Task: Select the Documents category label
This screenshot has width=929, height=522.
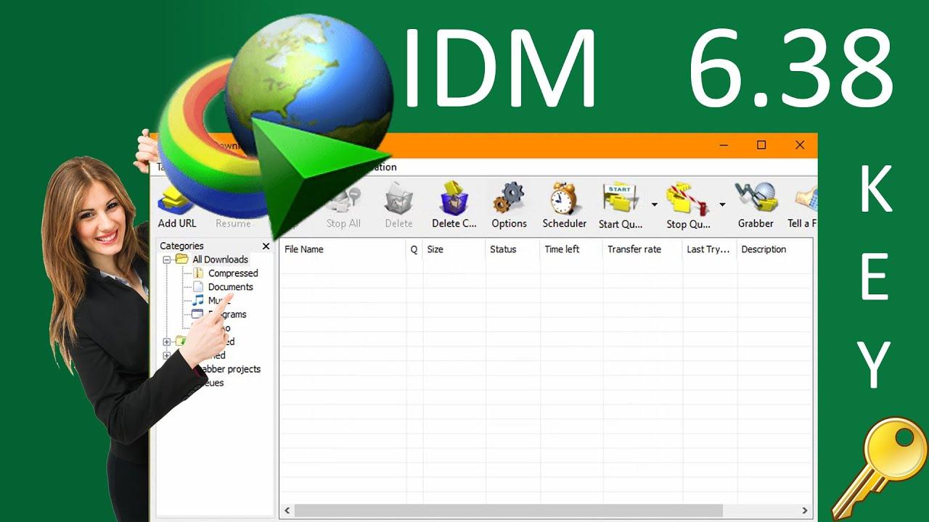Action: coord(231,287)
